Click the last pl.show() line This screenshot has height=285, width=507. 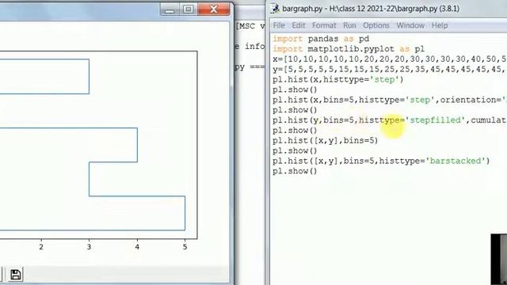coord(295,171)
